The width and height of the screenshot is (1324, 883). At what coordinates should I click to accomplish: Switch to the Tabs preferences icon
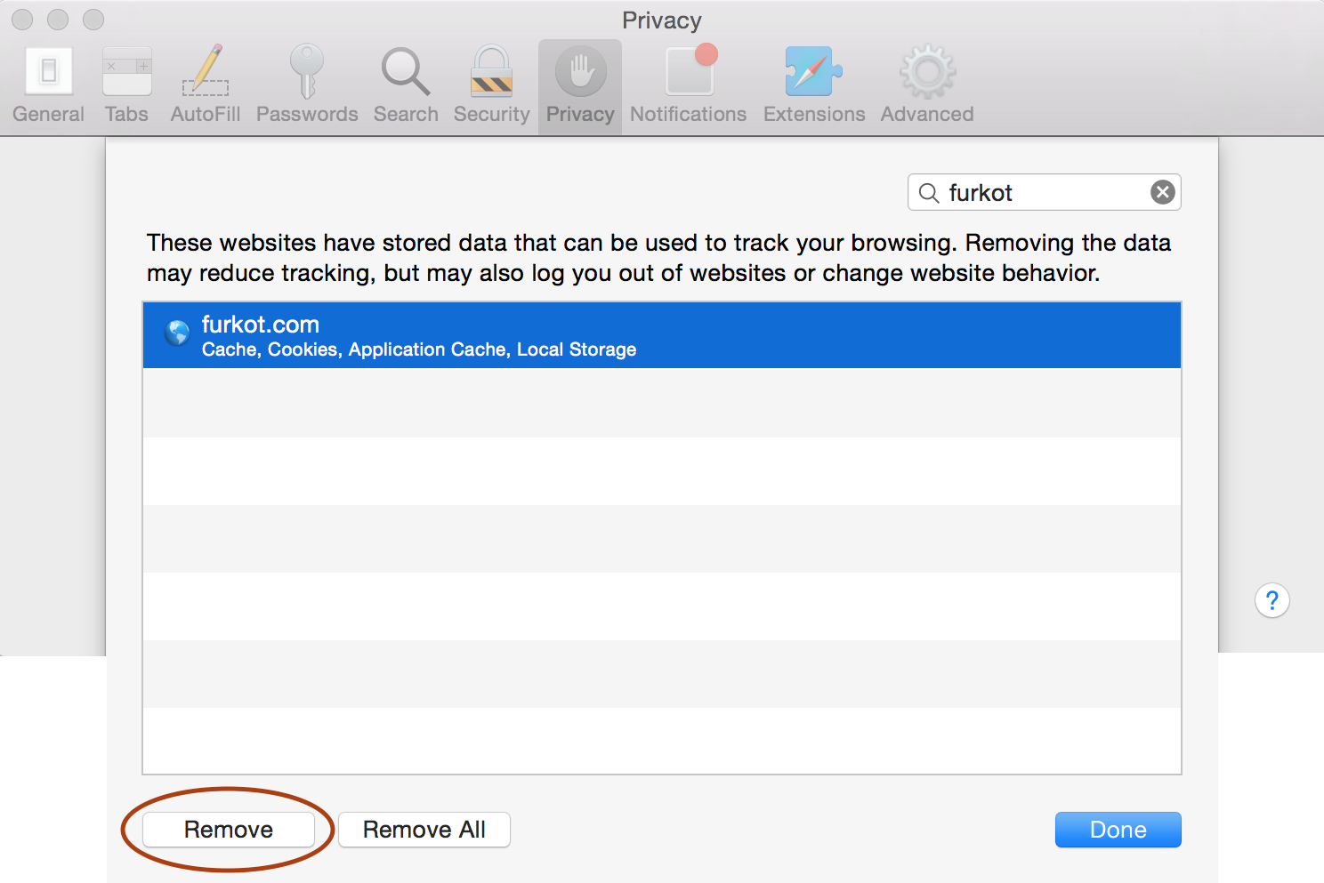tap(126, 85)
